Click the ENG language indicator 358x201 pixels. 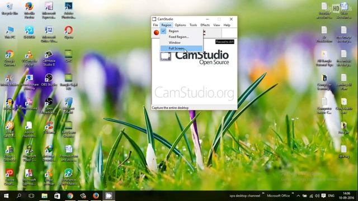click(x=331, y=196)
